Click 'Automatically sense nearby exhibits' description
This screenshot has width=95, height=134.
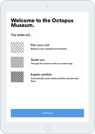click(x=55, y=80)
